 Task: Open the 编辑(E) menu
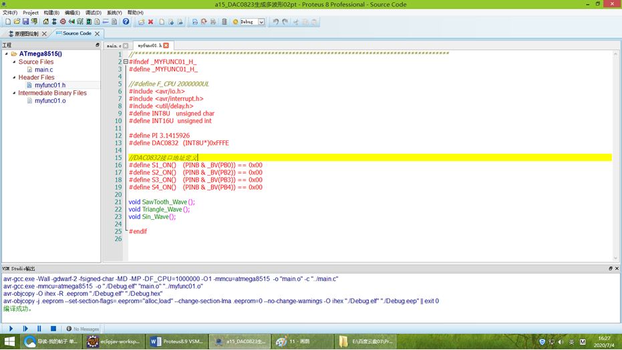[x=72, y=13]
